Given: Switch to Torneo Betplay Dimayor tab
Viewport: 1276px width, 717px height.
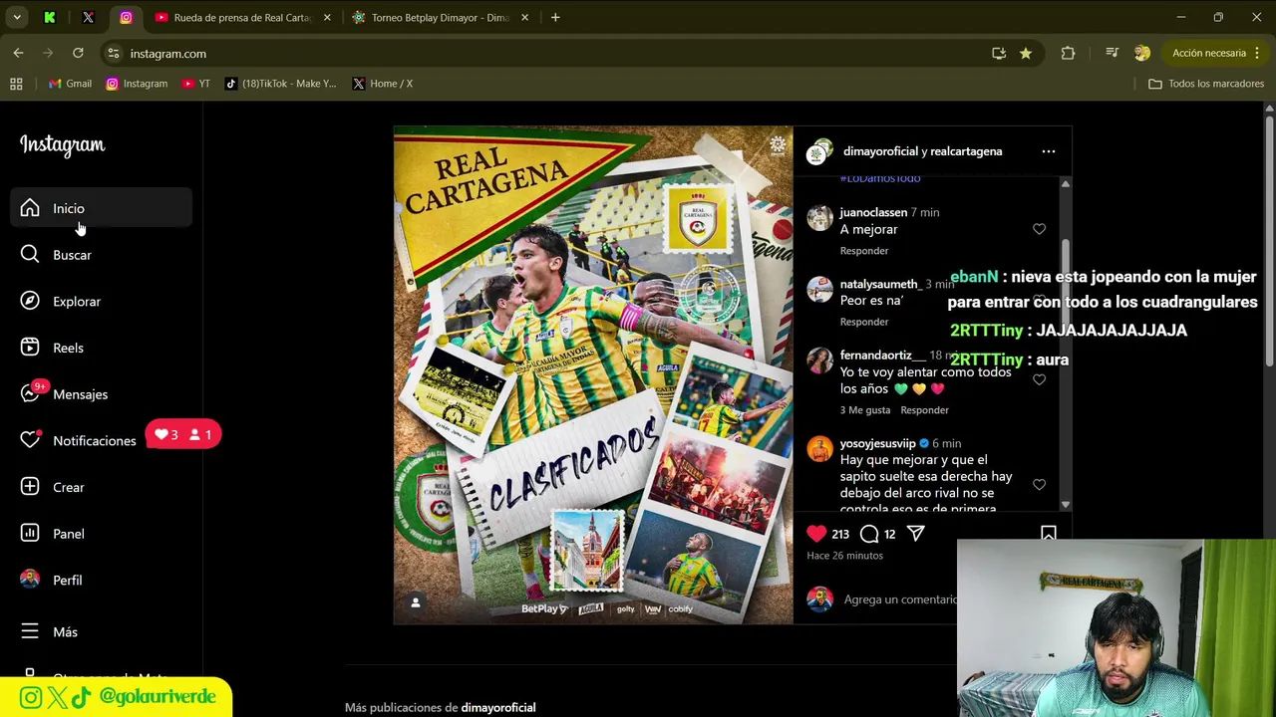Looking at the screenshot, I should [439, 17].
